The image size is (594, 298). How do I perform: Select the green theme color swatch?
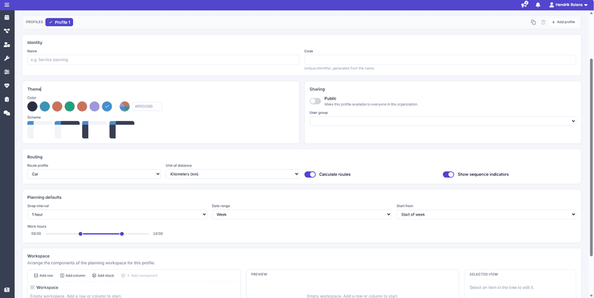tap(69, 106)
